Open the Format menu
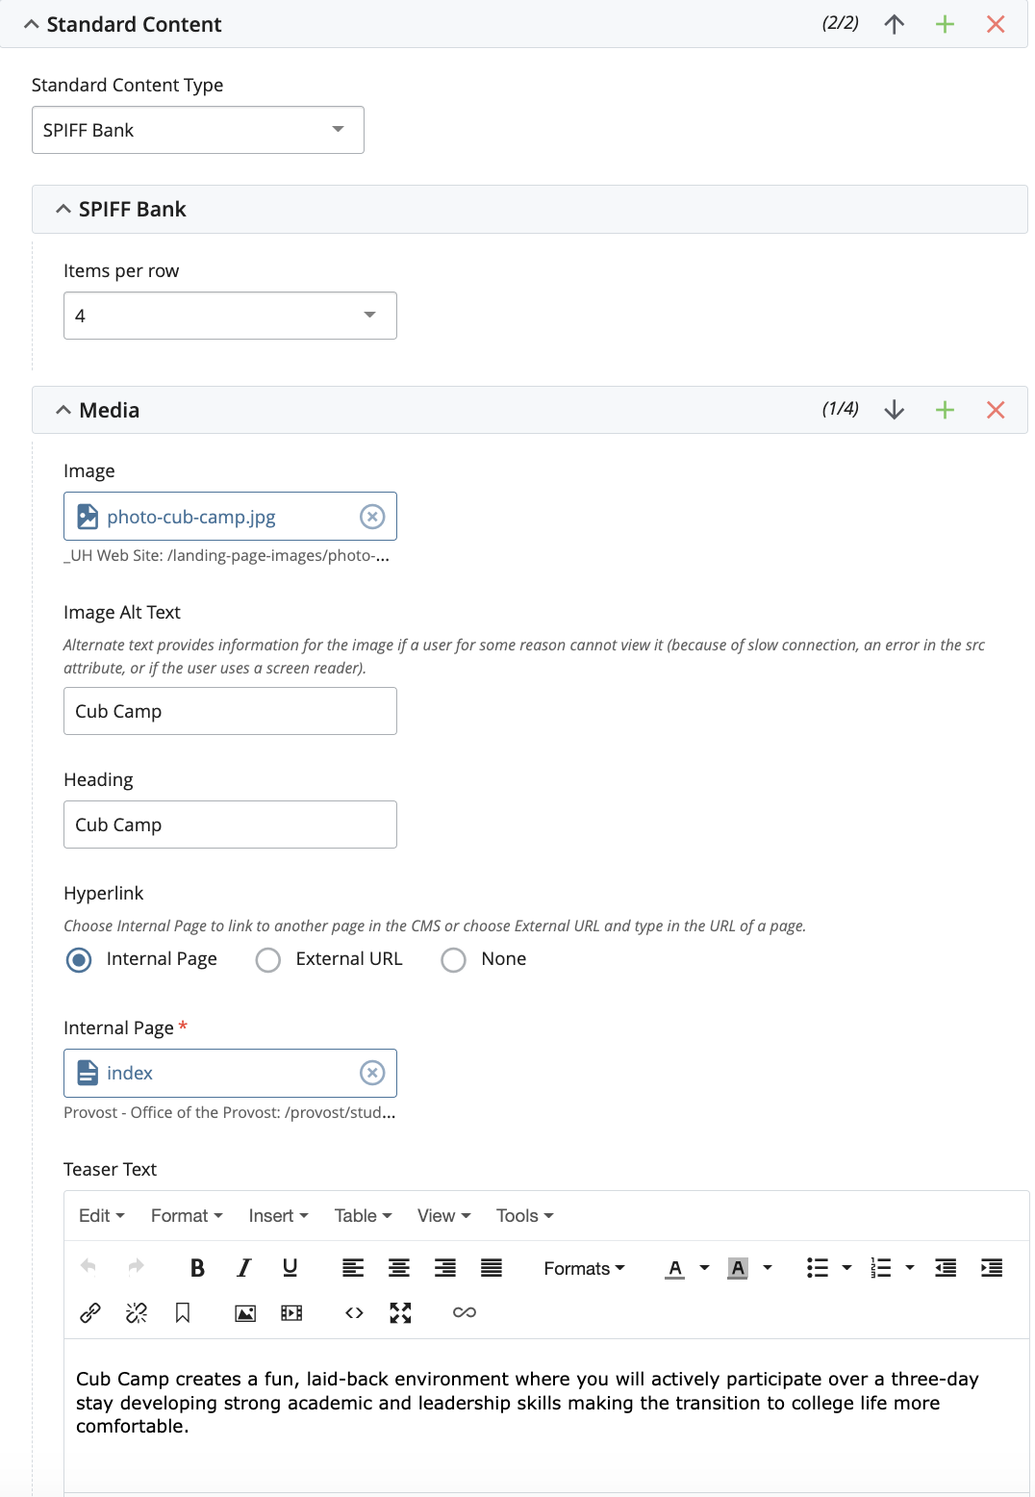 coord(187,1215)
